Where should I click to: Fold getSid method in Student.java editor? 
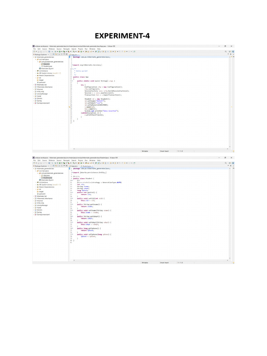tap(72, 192)
